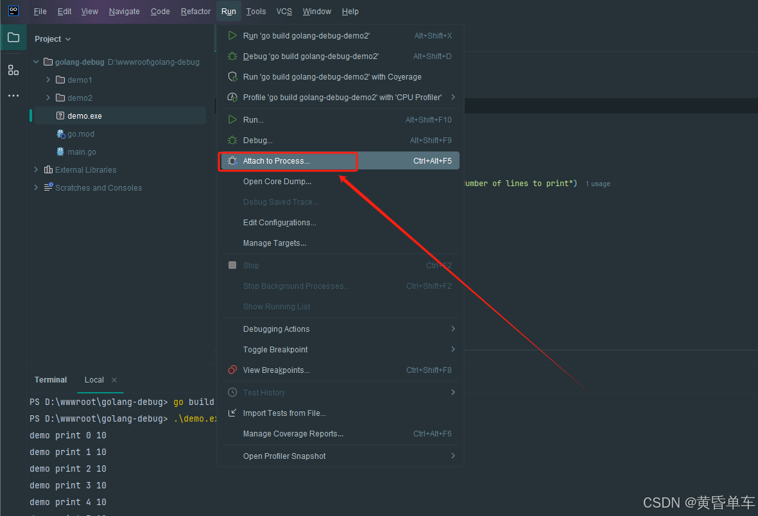Choose Attach to Process...
The width and height of the screenshot is (758, 516).
tap(341, 160)
